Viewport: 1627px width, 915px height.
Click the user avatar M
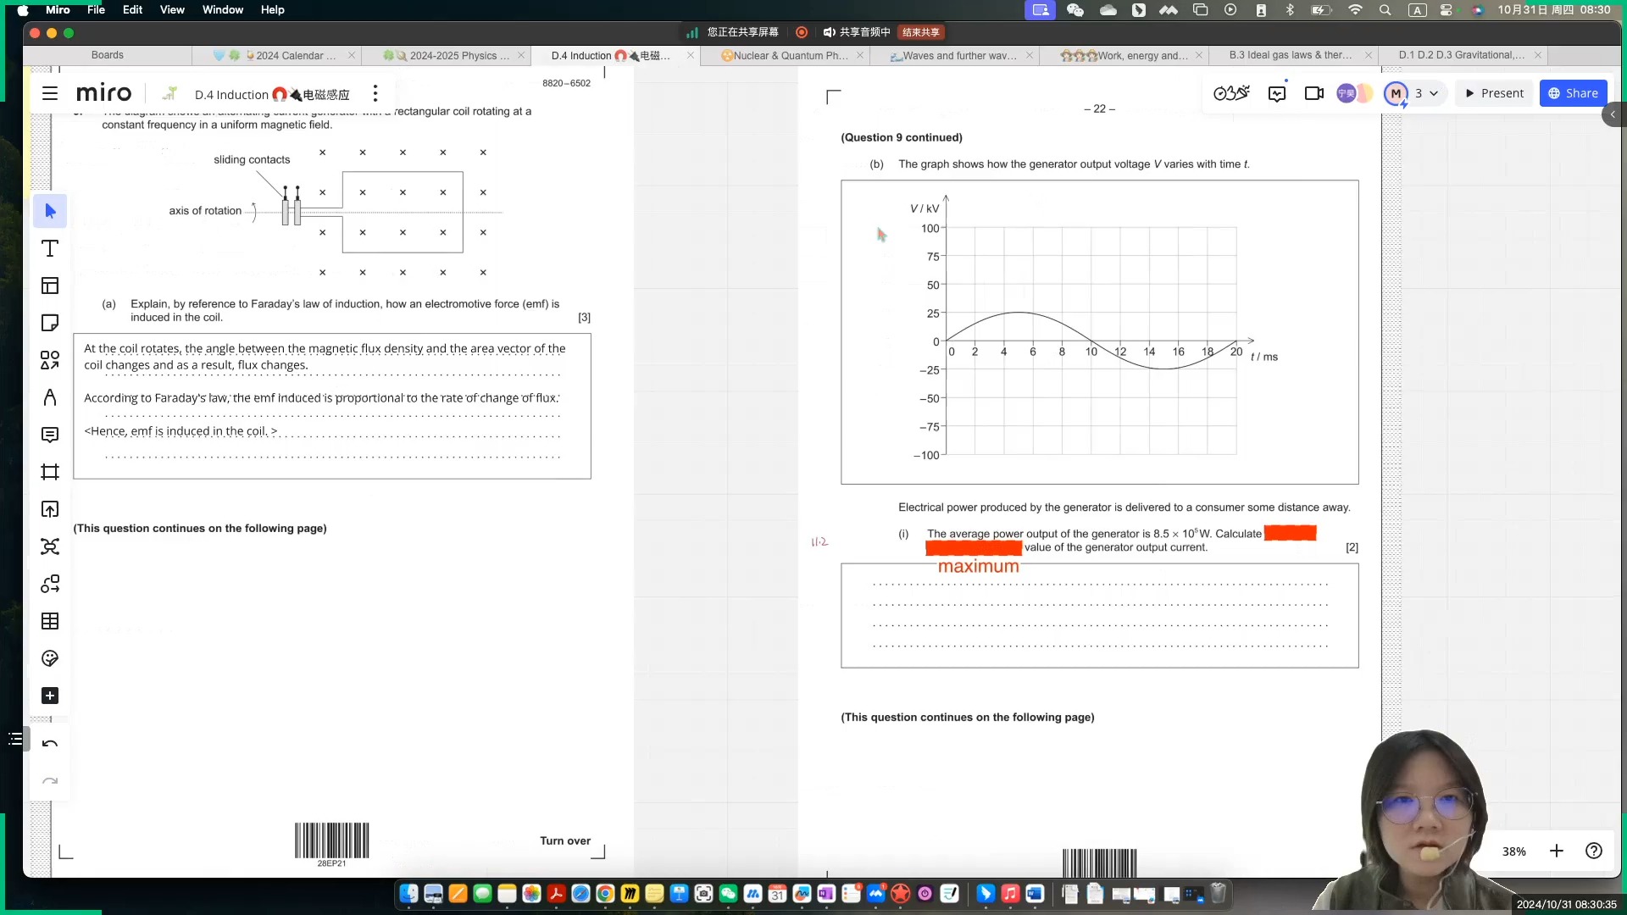[1396, 93]
